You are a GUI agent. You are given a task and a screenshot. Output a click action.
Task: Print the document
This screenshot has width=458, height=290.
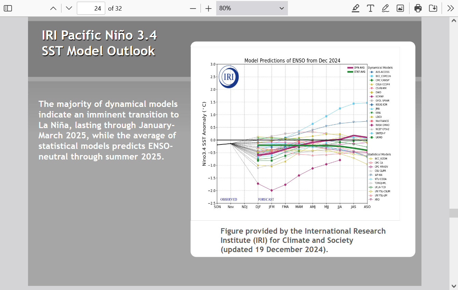(x=418, y=8)
